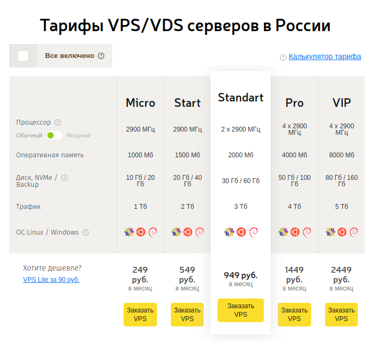Click the "2 x 2900 МГц" processor value

pos(241,129)
